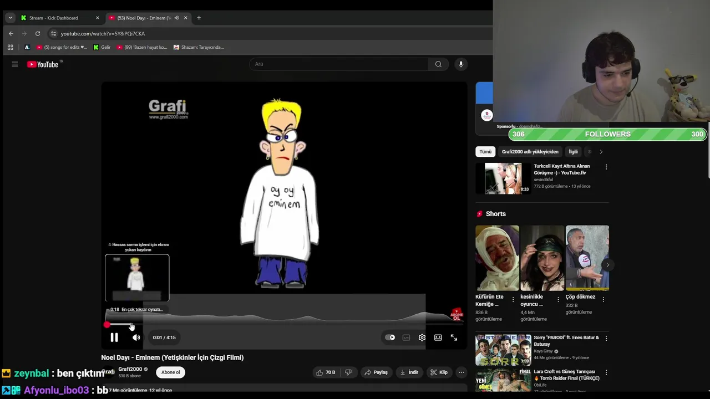Open options for Küfürün Ete Kemiğe short

tap(513, 300)
